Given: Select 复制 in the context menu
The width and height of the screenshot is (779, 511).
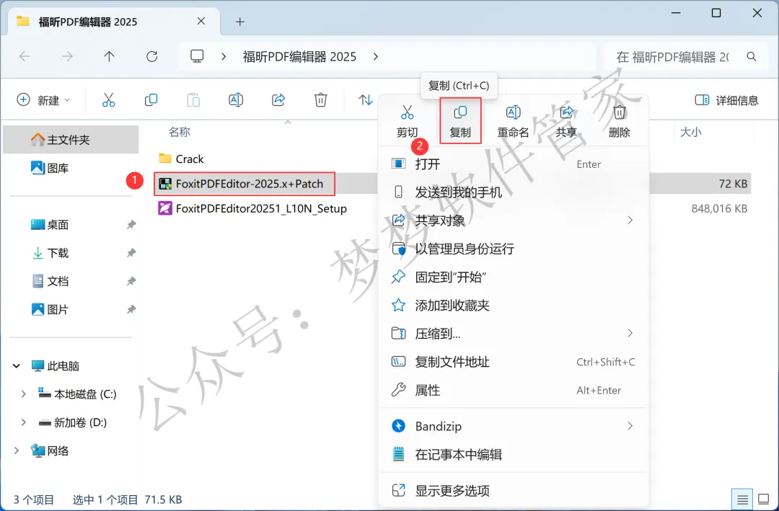Looking at the screenshot, I should 460,121.
